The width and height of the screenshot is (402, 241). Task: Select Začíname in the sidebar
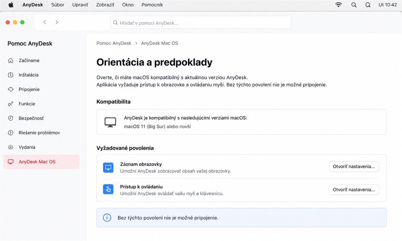pyautogui.click(x=41, y=61)
